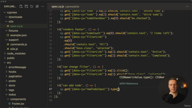
Task: Click the EXPLORER panel title
Action: (x=10, y=6)
